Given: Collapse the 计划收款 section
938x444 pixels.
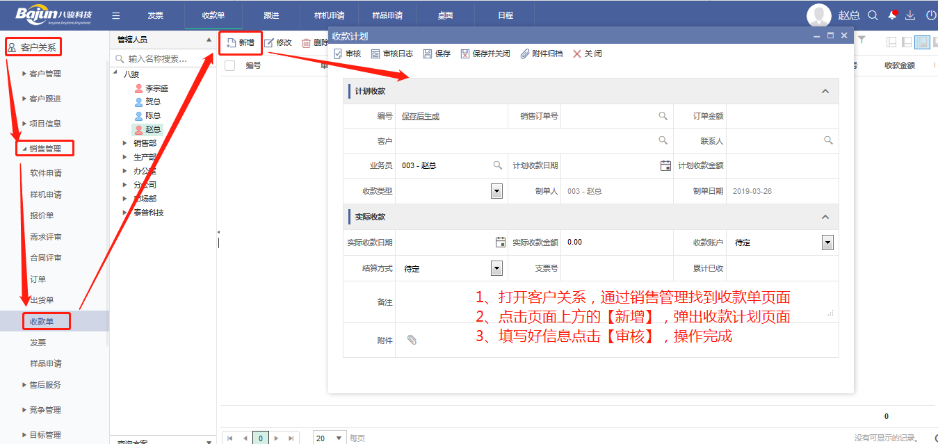Looking at the screenshot, I should click(825, 91).
